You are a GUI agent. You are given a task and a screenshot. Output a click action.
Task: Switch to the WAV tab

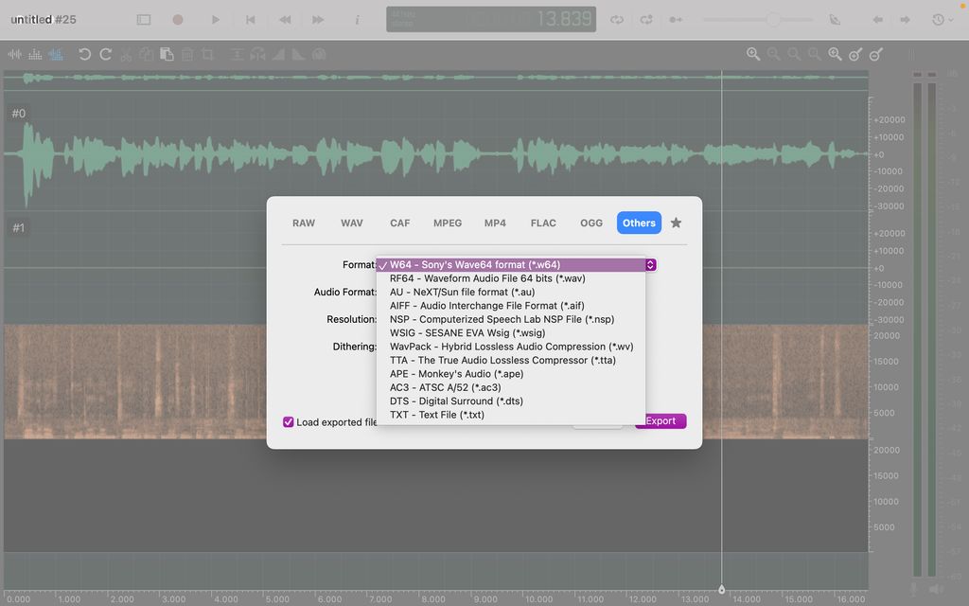[x=351, y=223]
